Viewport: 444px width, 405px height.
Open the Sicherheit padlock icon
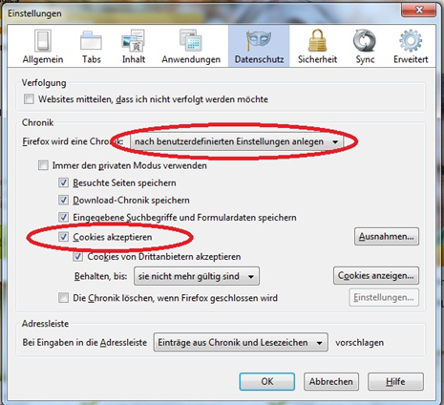317,40
